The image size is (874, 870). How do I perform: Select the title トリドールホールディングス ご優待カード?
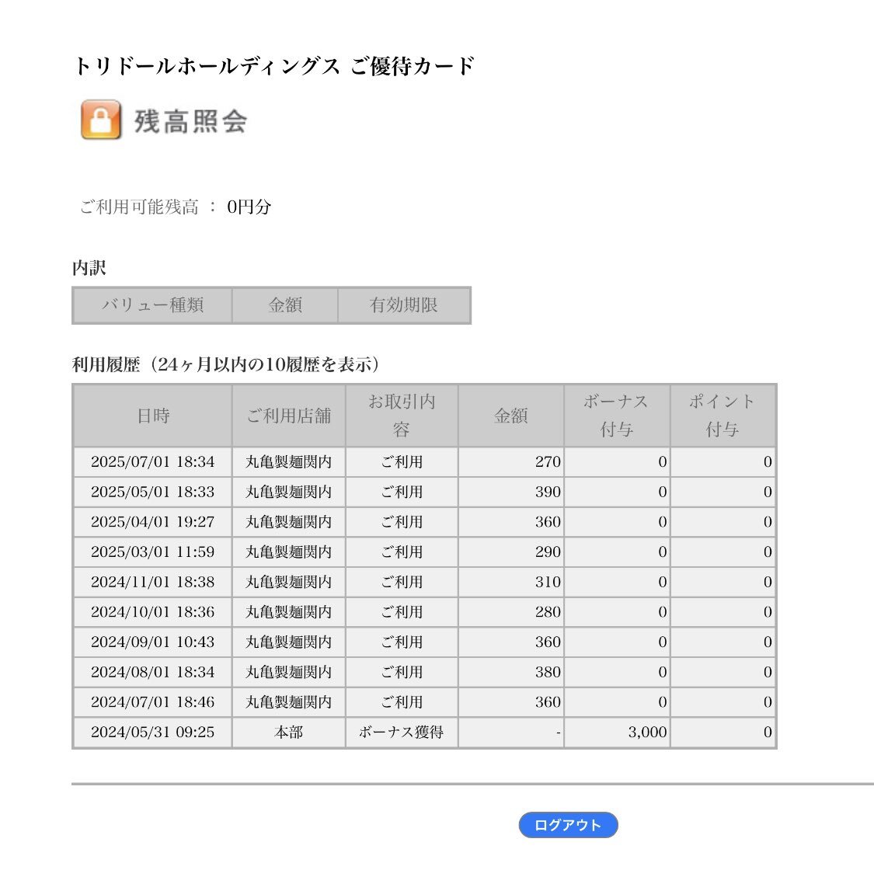coord(273,66)
